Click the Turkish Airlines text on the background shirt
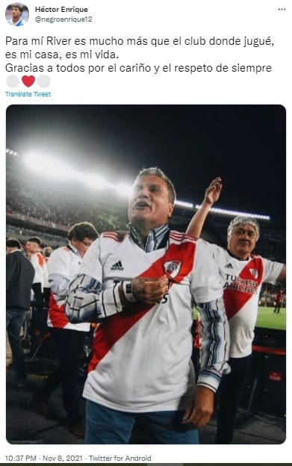This screenshot has width=292, height=466. (x=240, y=285)
